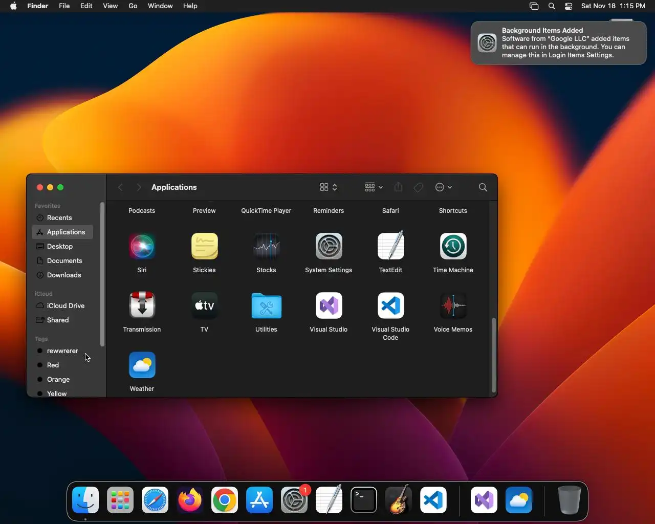Open the Apple menu
This screenshot has width=655, height=524.
tap(13, 6)
